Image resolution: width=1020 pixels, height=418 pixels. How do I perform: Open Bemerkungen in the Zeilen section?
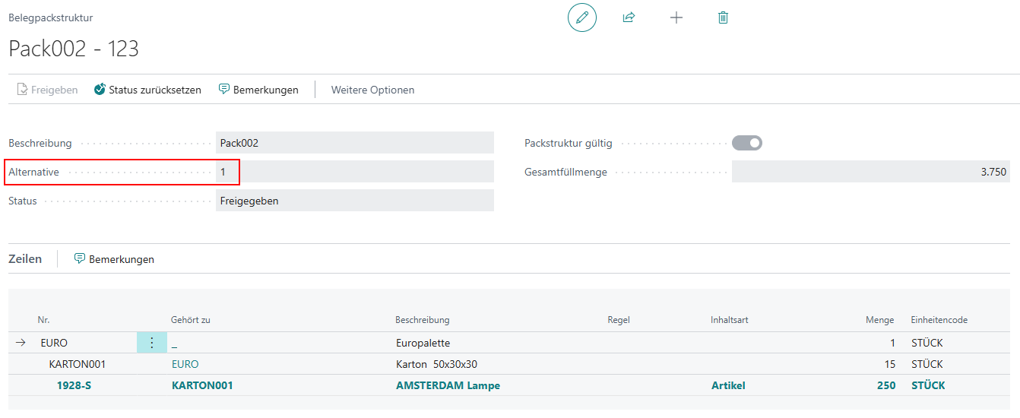(114, 259)
